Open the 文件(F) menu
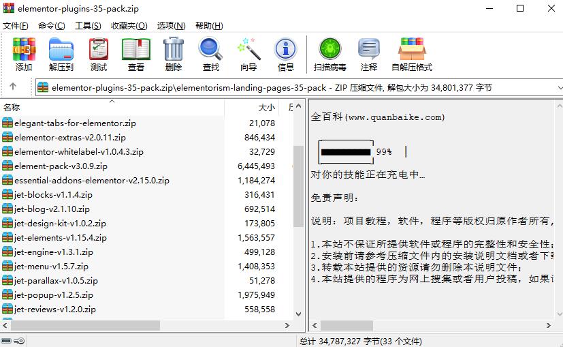Screen dimensions: 563x347 tap(16, 26)
